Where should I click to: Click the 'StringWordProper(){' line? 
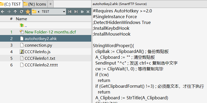(114, 46)
